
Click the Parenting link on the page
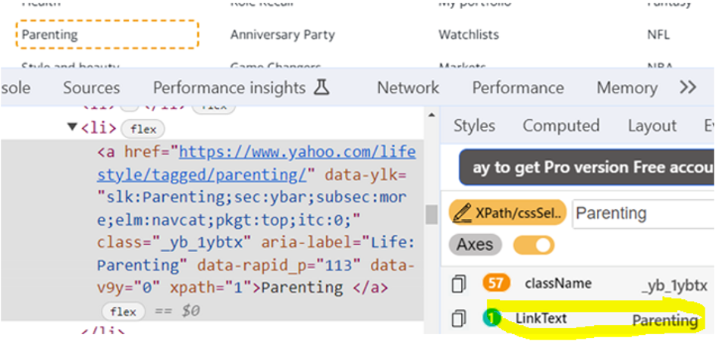click(50, 35)
